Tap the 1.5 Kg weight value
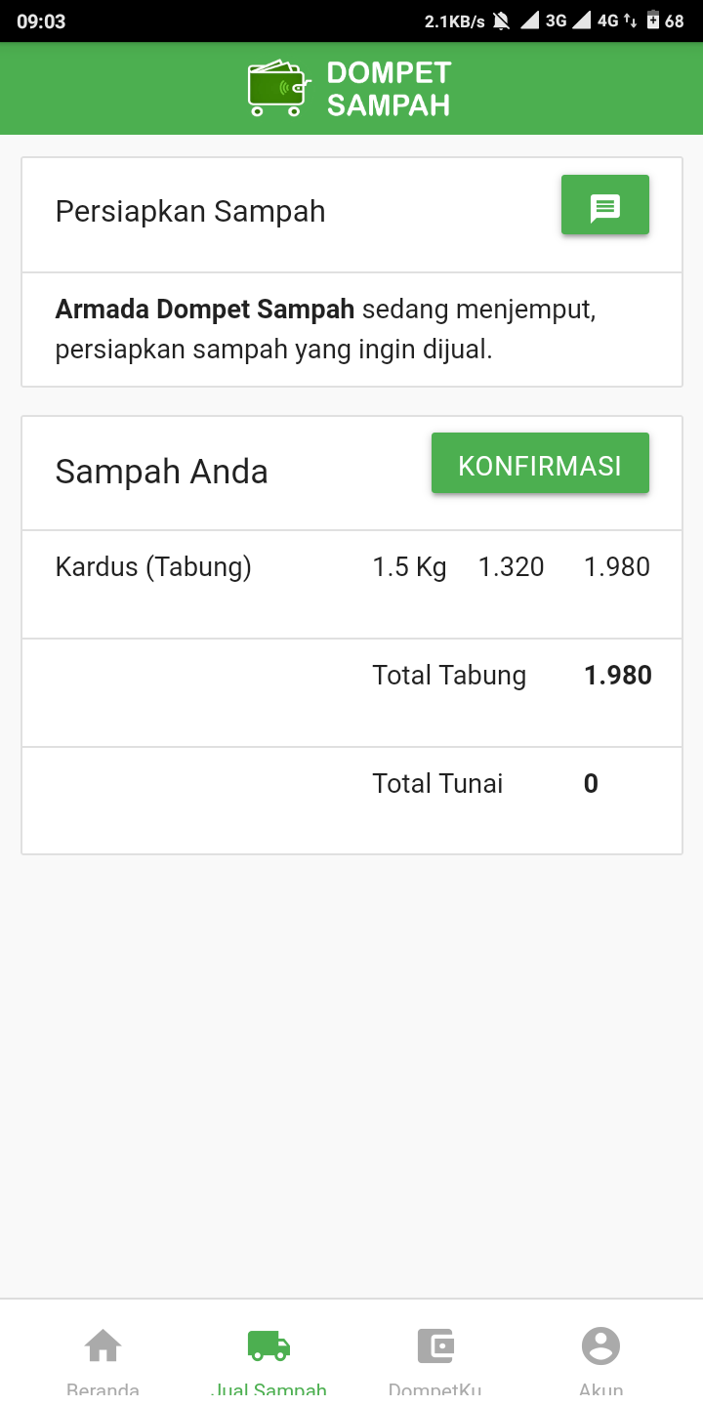 click(x=409, y=567)
